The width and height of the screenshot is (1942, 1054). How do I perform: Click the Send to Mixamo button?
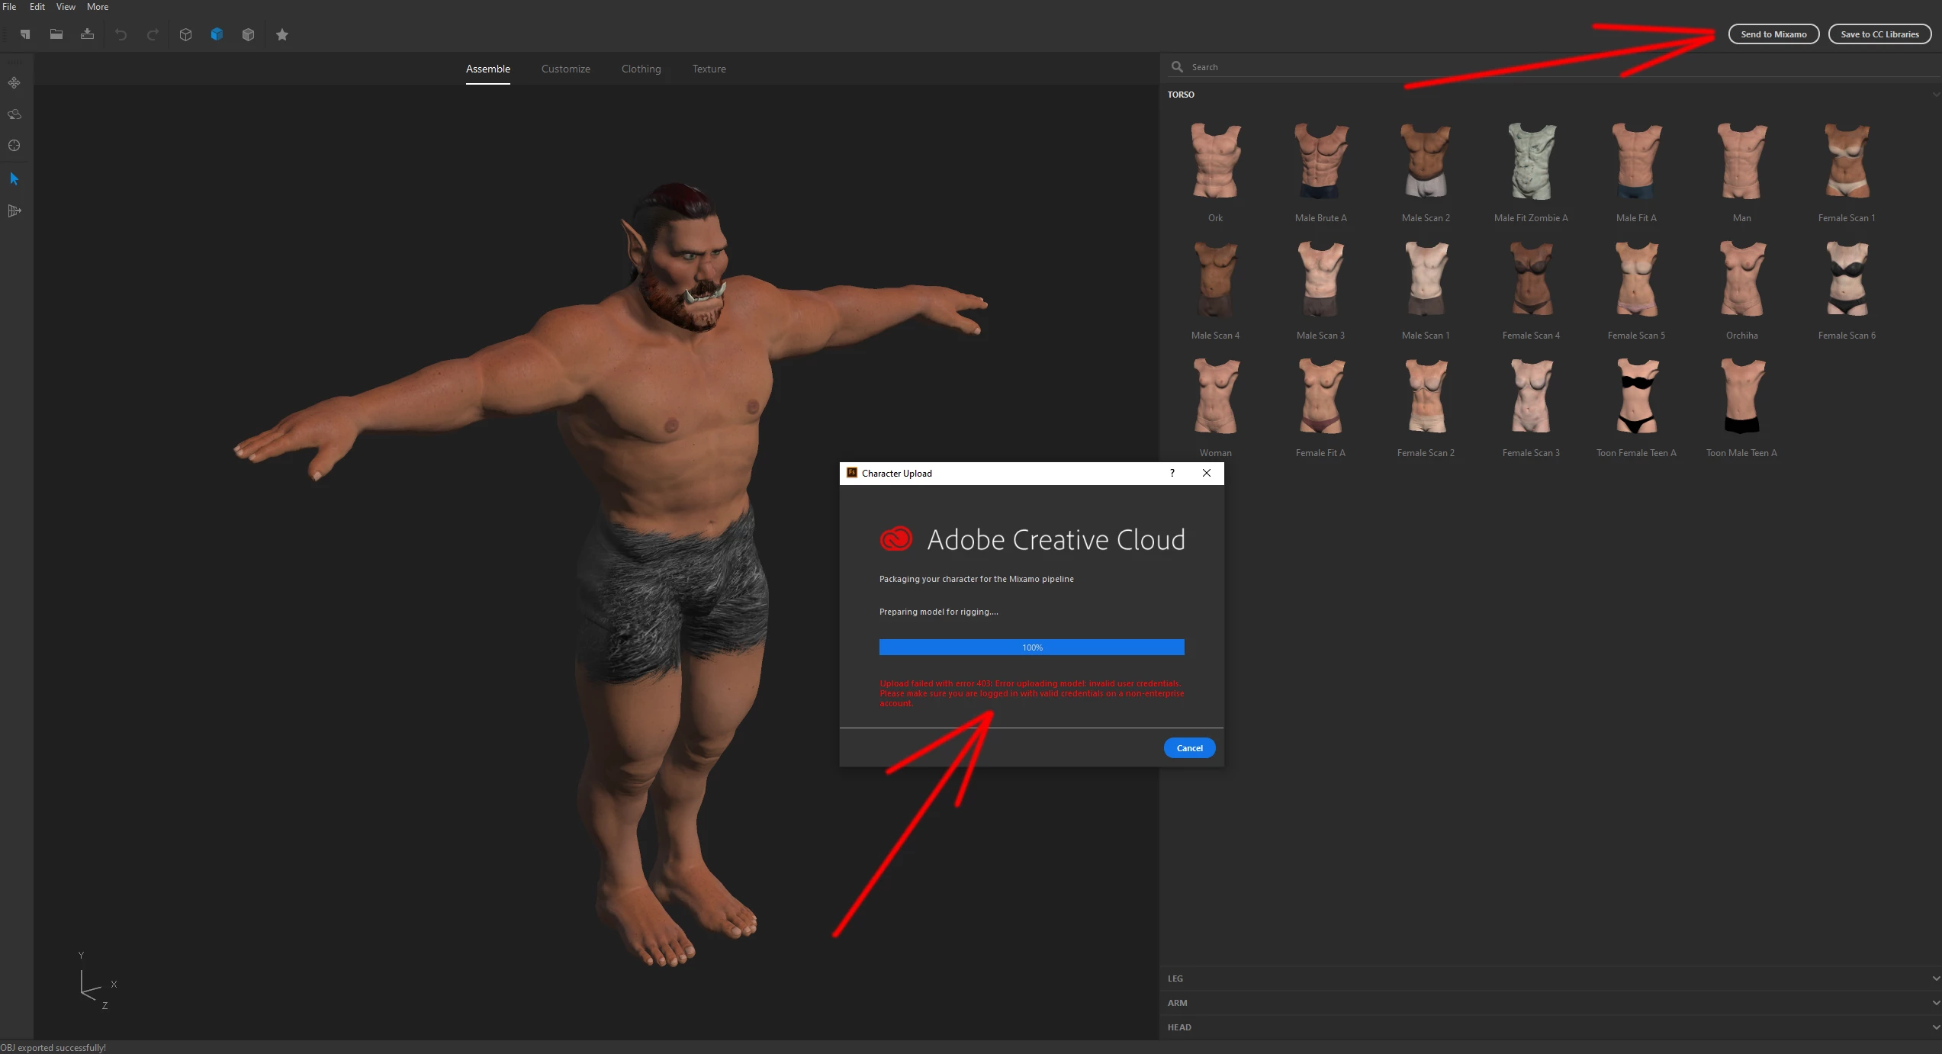point(1773,34)
